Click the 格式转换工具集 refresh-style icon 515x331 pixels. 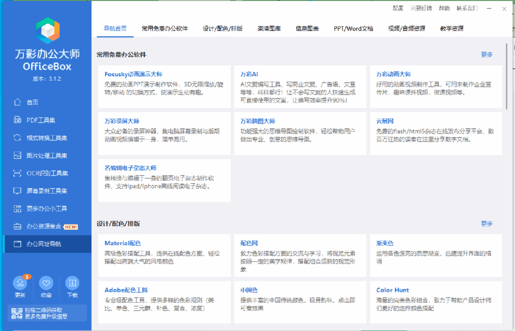tap(18, 137)
